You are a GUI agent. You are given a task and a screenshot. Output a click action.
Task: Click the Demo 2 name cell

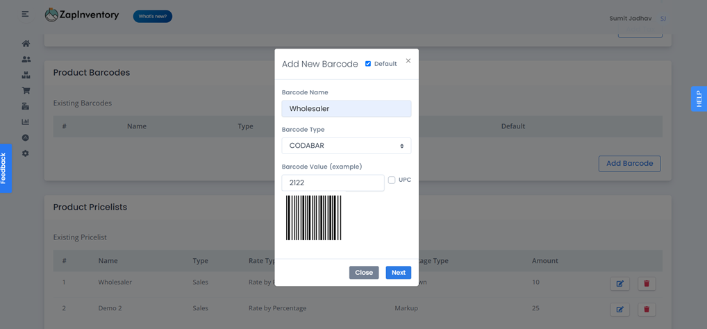coord(110,308)
